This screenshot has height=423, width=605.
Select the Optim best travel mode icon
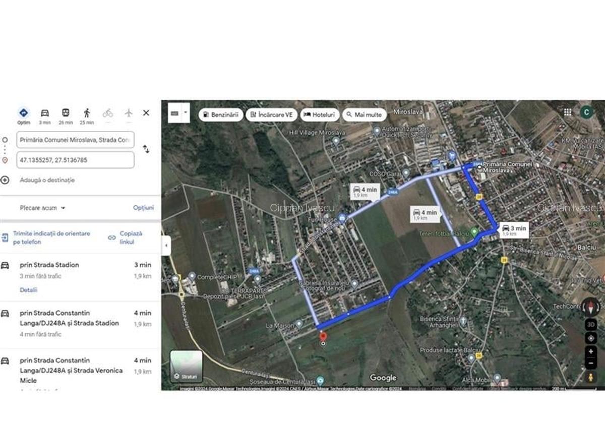click(24, 113)
